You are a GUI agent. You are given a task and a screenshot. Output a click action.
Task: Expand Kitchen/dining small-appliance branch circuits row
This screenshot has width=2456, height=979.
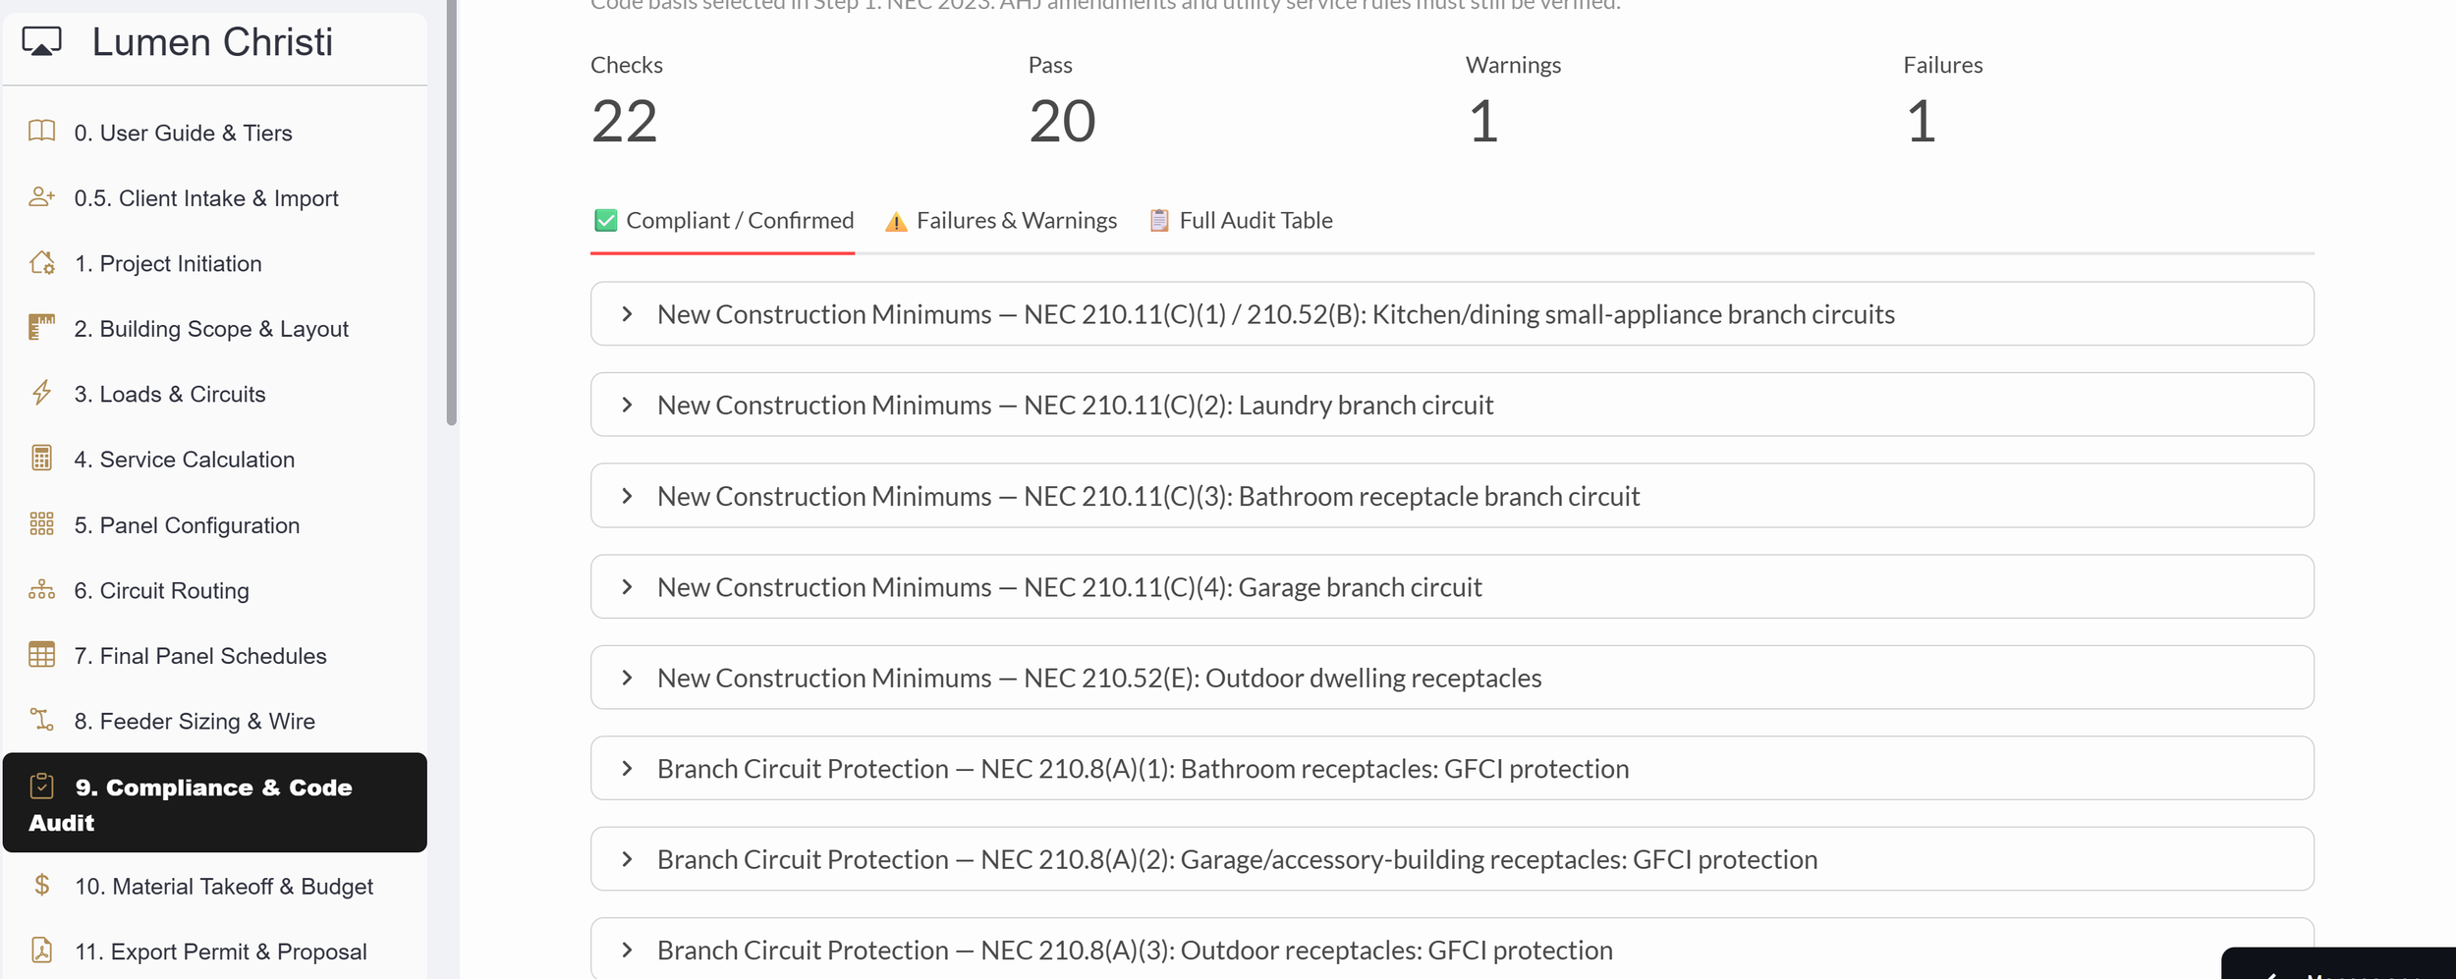(1452, 314)
